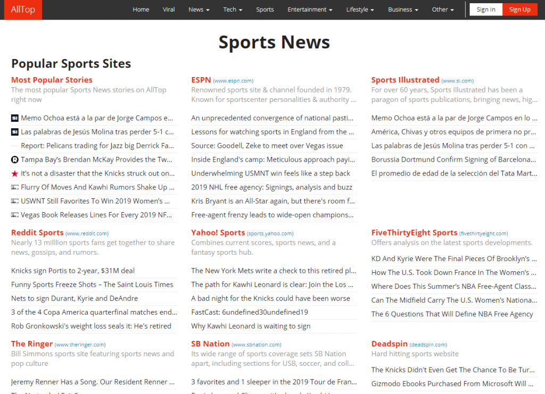Open 'Inside England's camp: Meticulous approach' story
The image size is (545, 394).
273,160
